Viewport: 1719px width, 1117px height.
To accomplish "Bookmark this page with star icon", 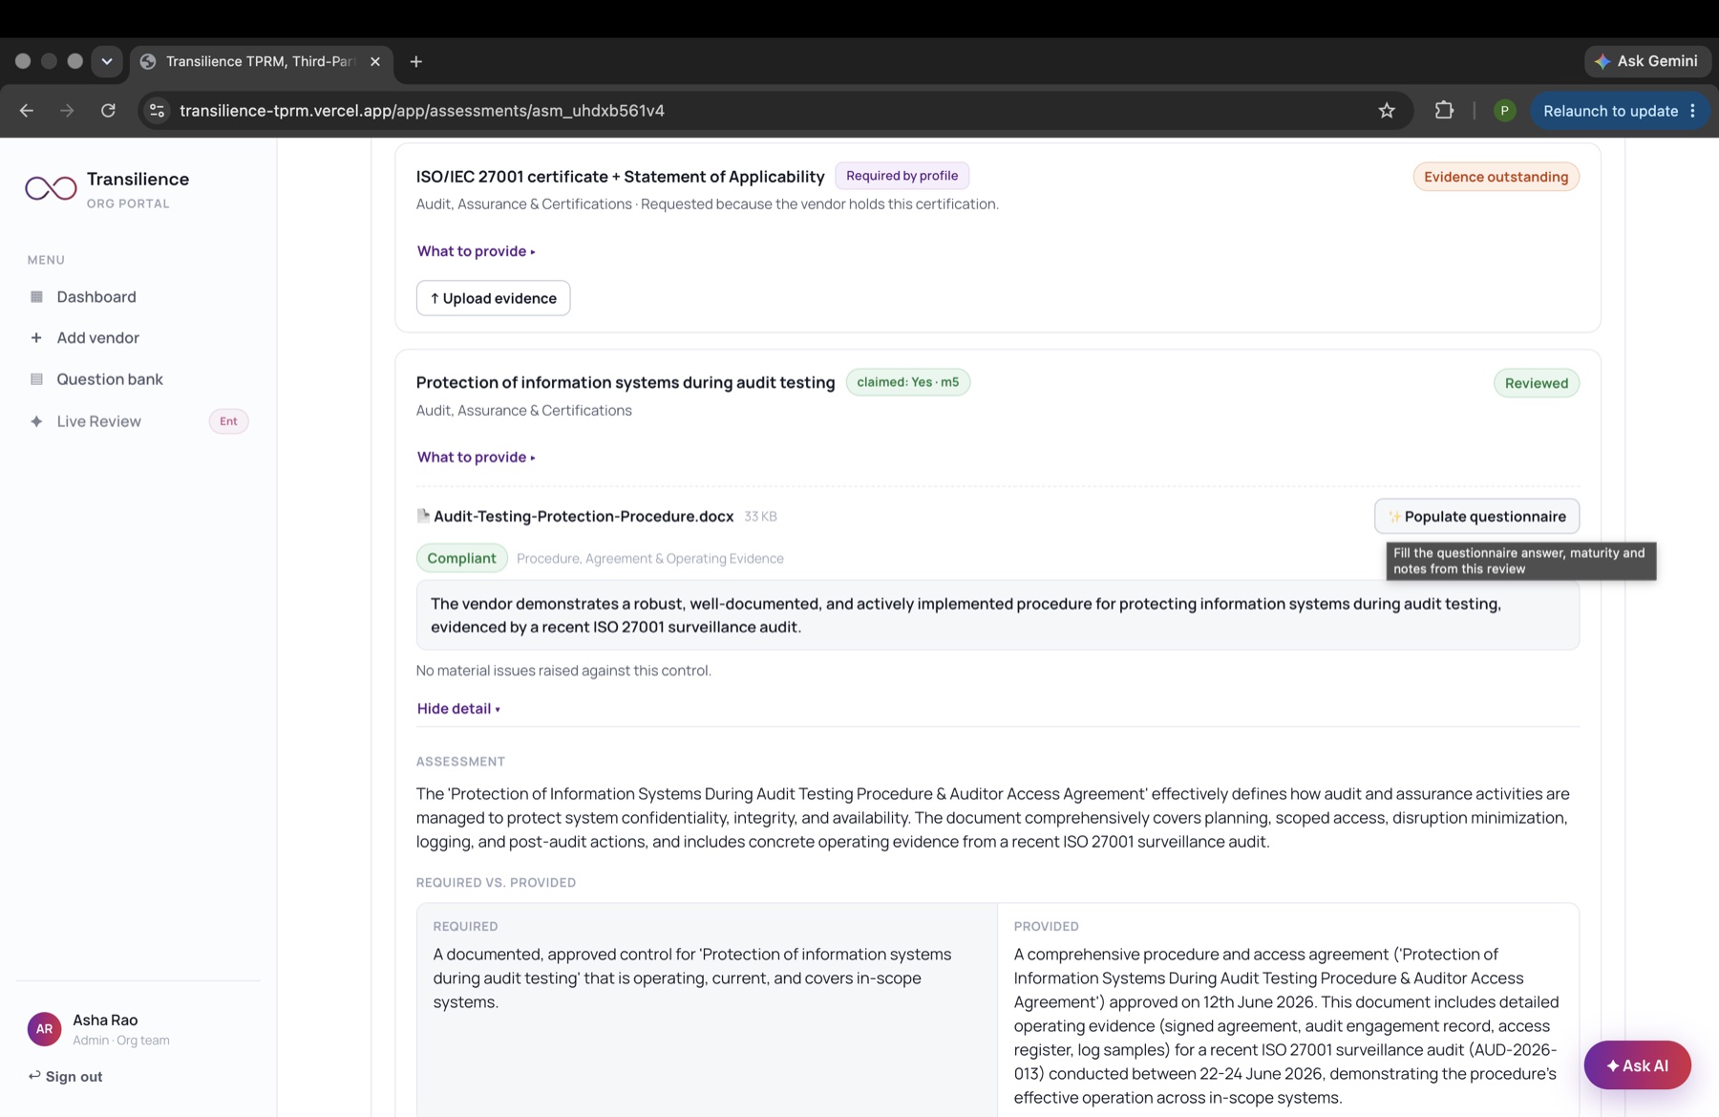I will click(x=1387, y=111).
